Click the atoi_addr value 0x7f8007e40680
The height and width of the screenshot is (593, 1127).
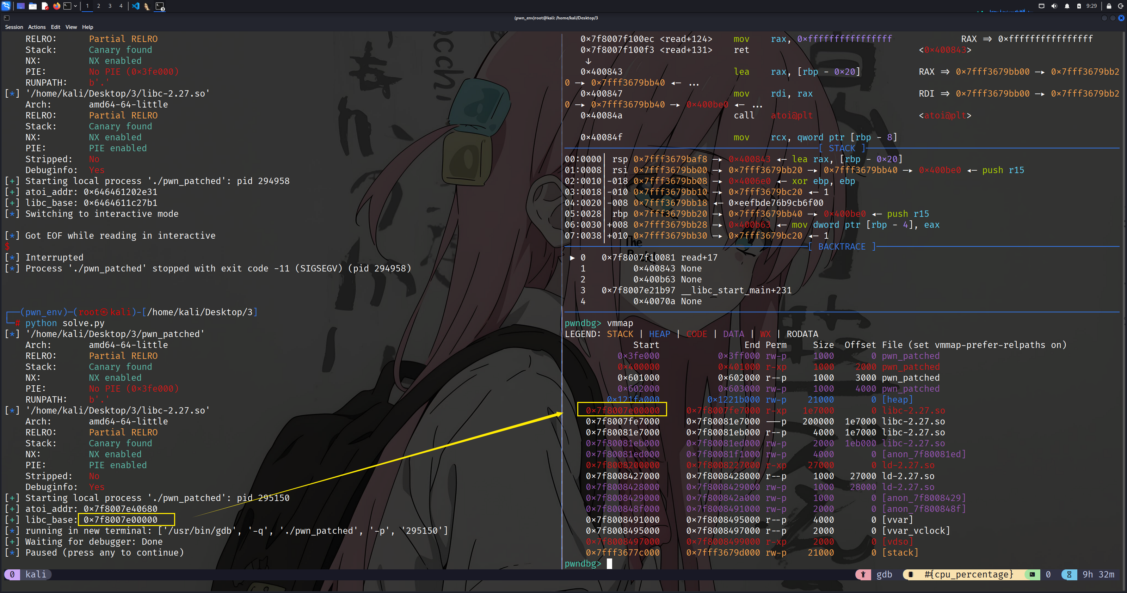(120, 509)
